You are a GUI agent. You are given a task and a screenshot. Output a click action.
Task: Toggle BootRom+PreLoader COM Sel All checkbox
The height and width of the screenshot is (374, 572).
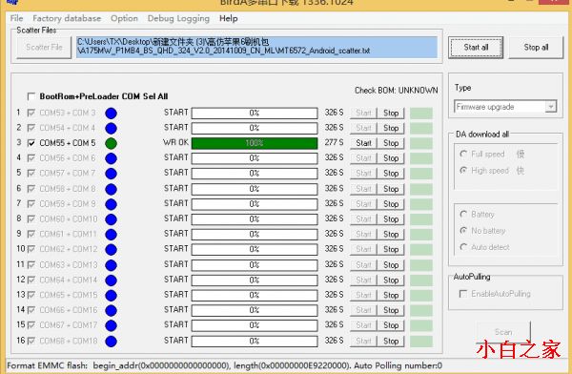(x=31, y=96)
